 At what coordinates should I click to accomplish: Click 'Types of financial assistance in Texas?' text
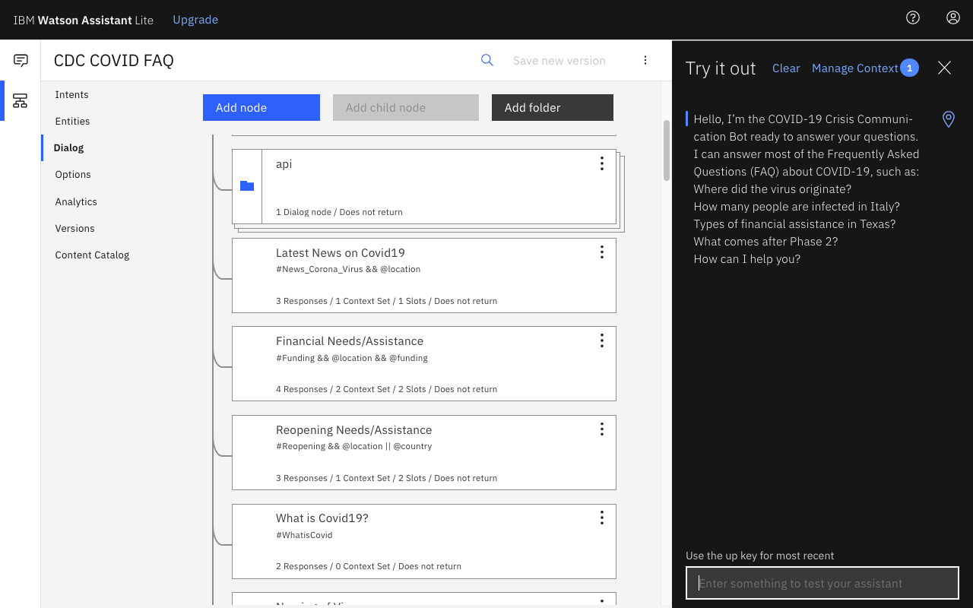coord(794,224)
